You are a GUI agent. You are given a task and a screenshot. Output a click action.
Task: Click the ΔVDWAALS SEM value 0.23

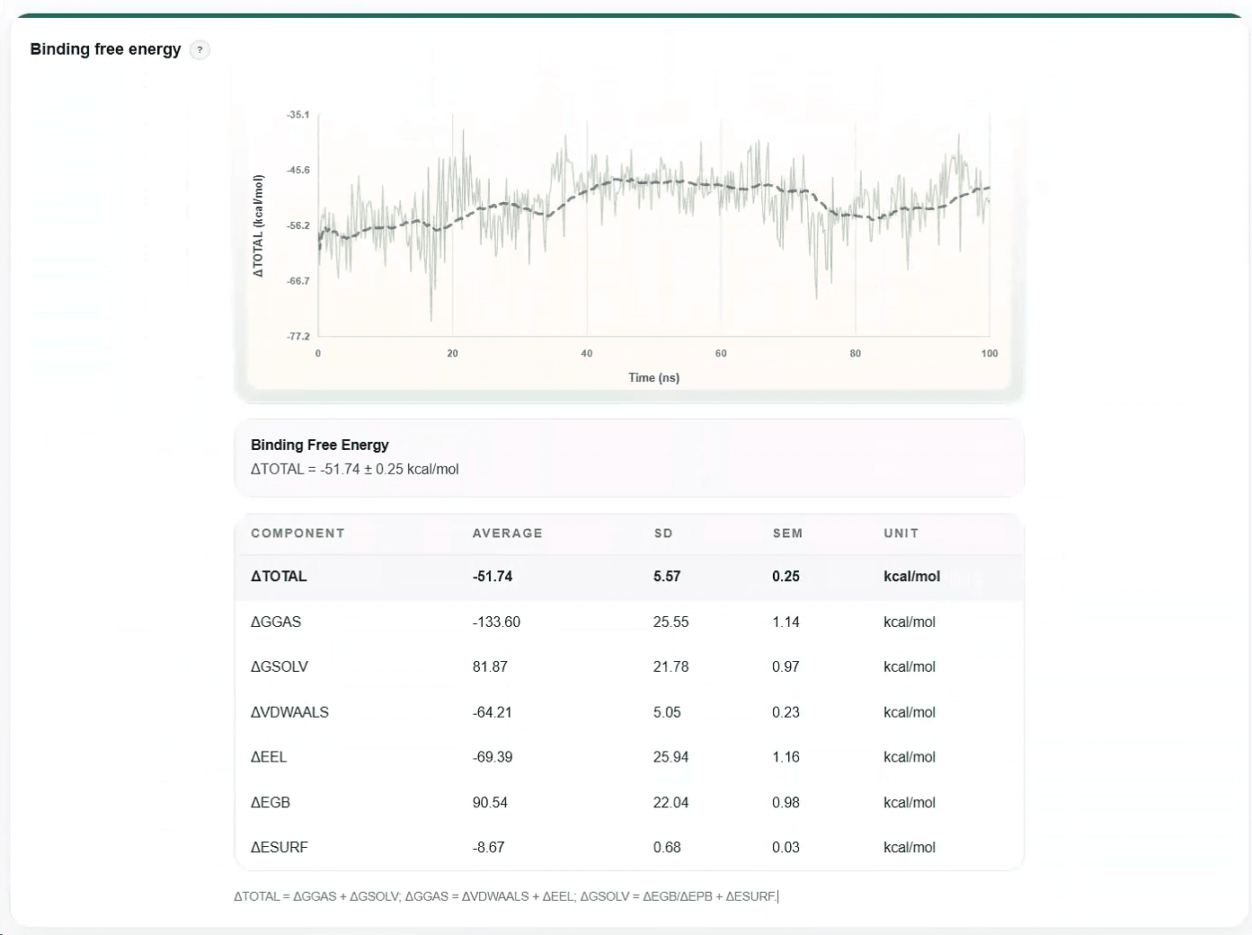786,712
